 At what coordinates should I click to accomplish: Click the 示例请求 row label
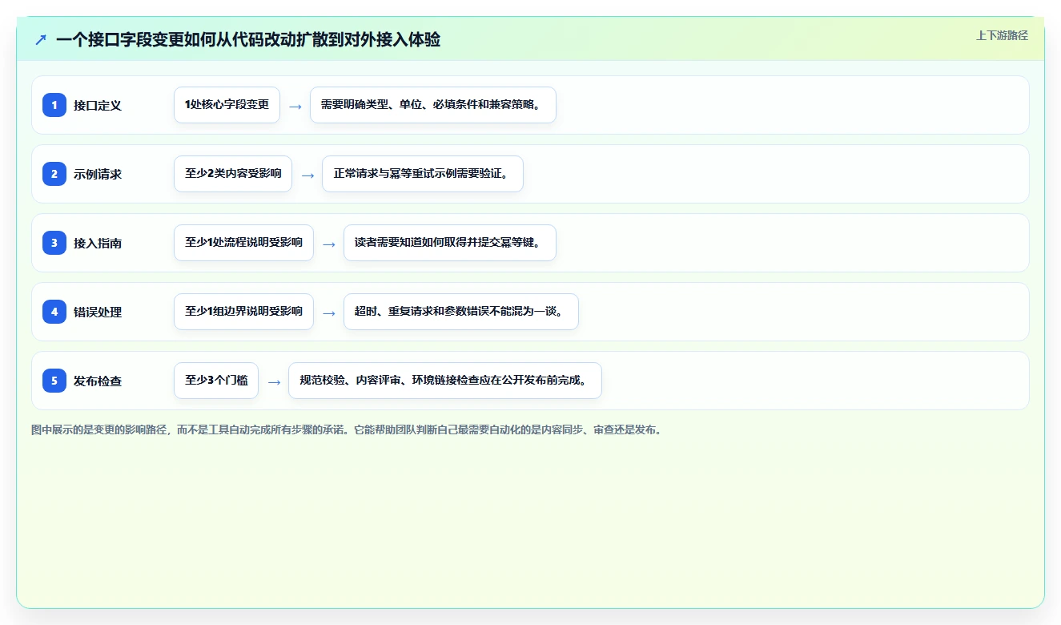click(x=98, y=174)
